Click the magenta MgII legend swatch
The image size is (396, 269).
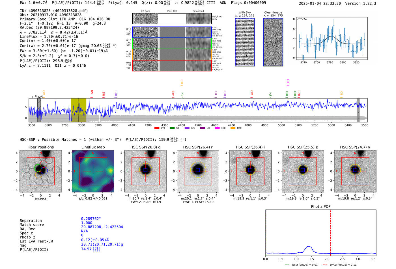pyautogui.click(x=217, y=128)
